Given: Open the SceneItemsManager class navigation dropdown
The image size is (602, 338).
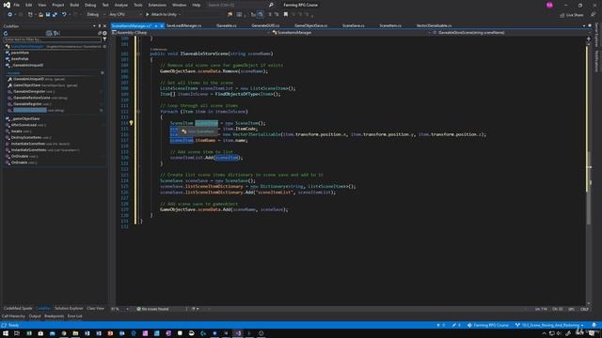Looking at the screenshot, I should pos(351,33).
